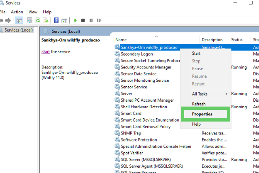
Task: Click gear icon of Secondary Logon service
Action: click(x=117, y=54)
